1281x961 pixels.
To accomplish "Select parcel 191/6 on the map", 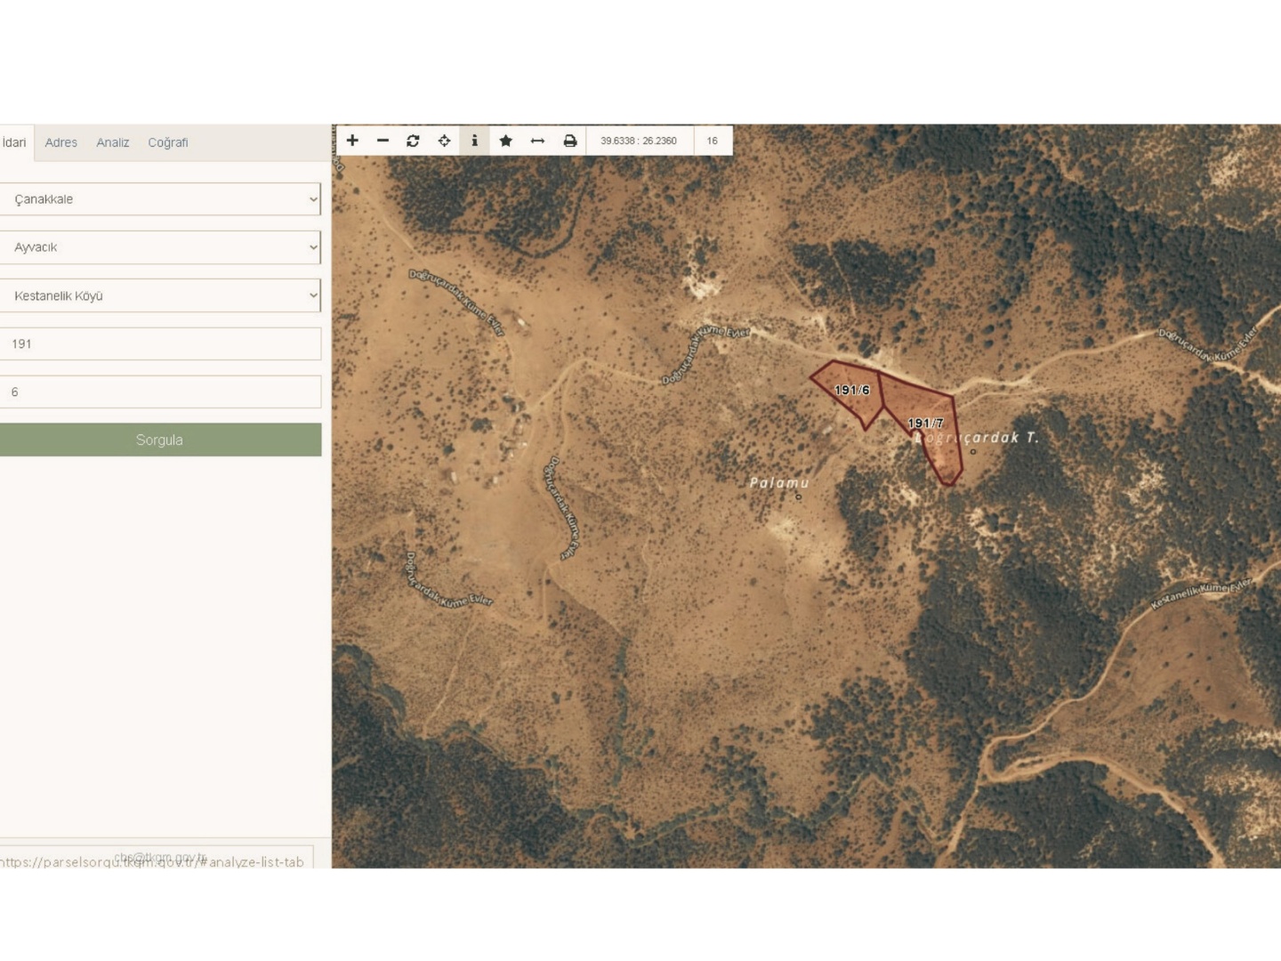I will (850, 391).
